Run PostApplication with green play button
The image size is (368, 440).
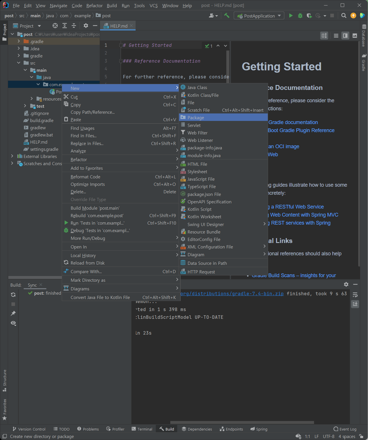pos(291,16)
